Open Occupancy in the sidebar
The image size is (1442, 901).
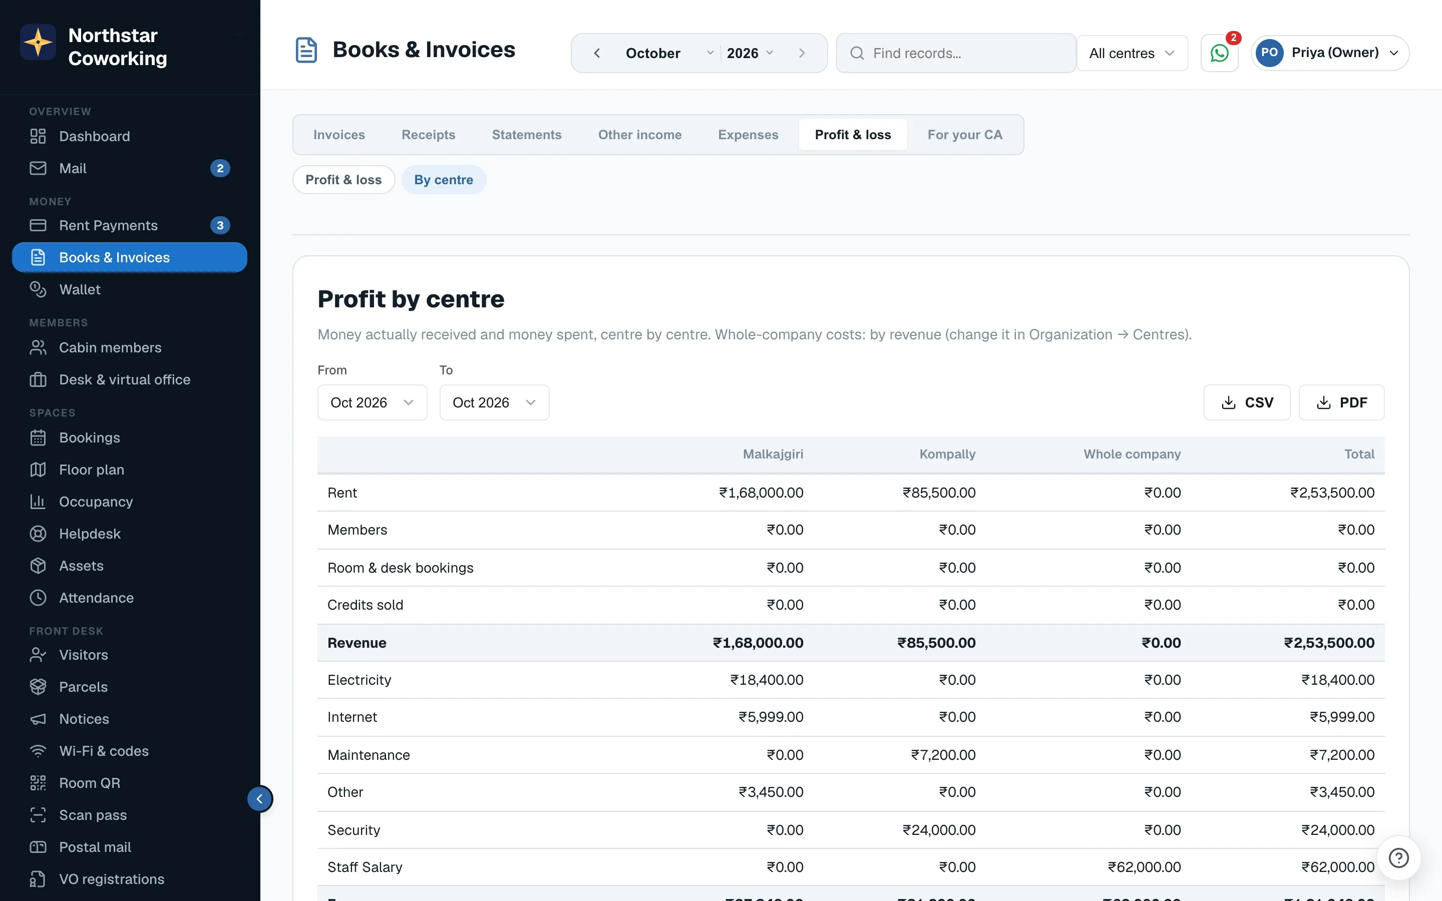(x=129, y=502)
